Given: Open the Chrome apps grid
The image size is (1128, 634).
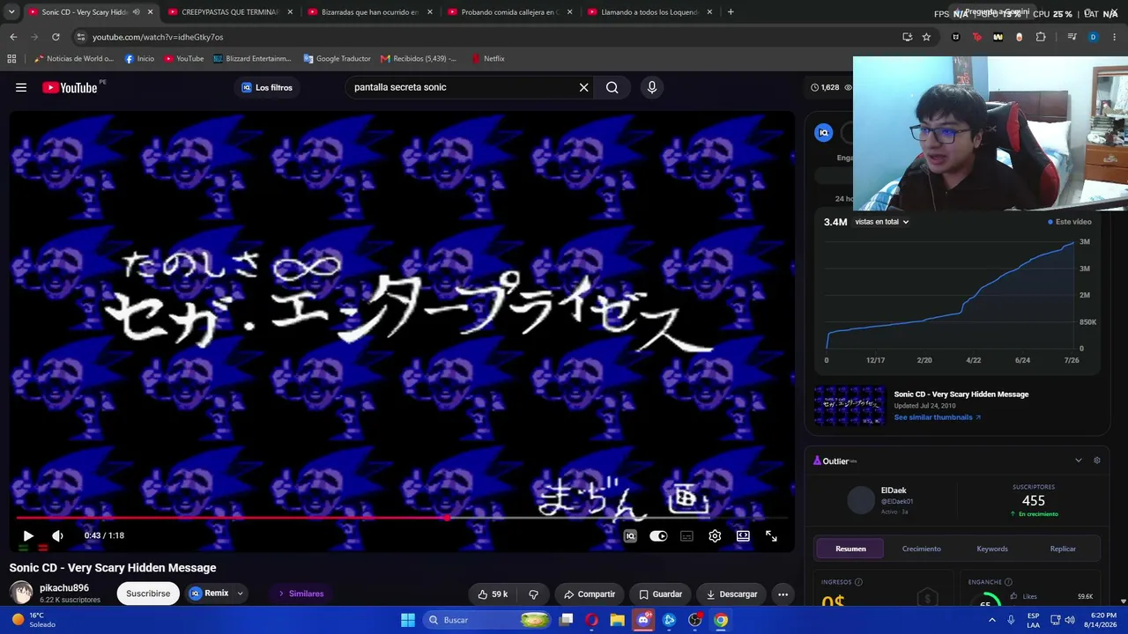Looking at the screenshot, I should click(x=11, y=59).
